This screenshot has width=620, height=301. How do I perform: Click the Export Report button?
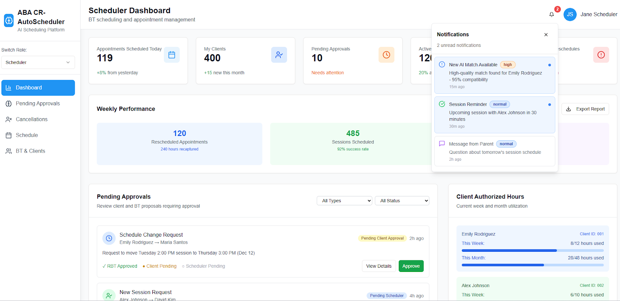585,109
